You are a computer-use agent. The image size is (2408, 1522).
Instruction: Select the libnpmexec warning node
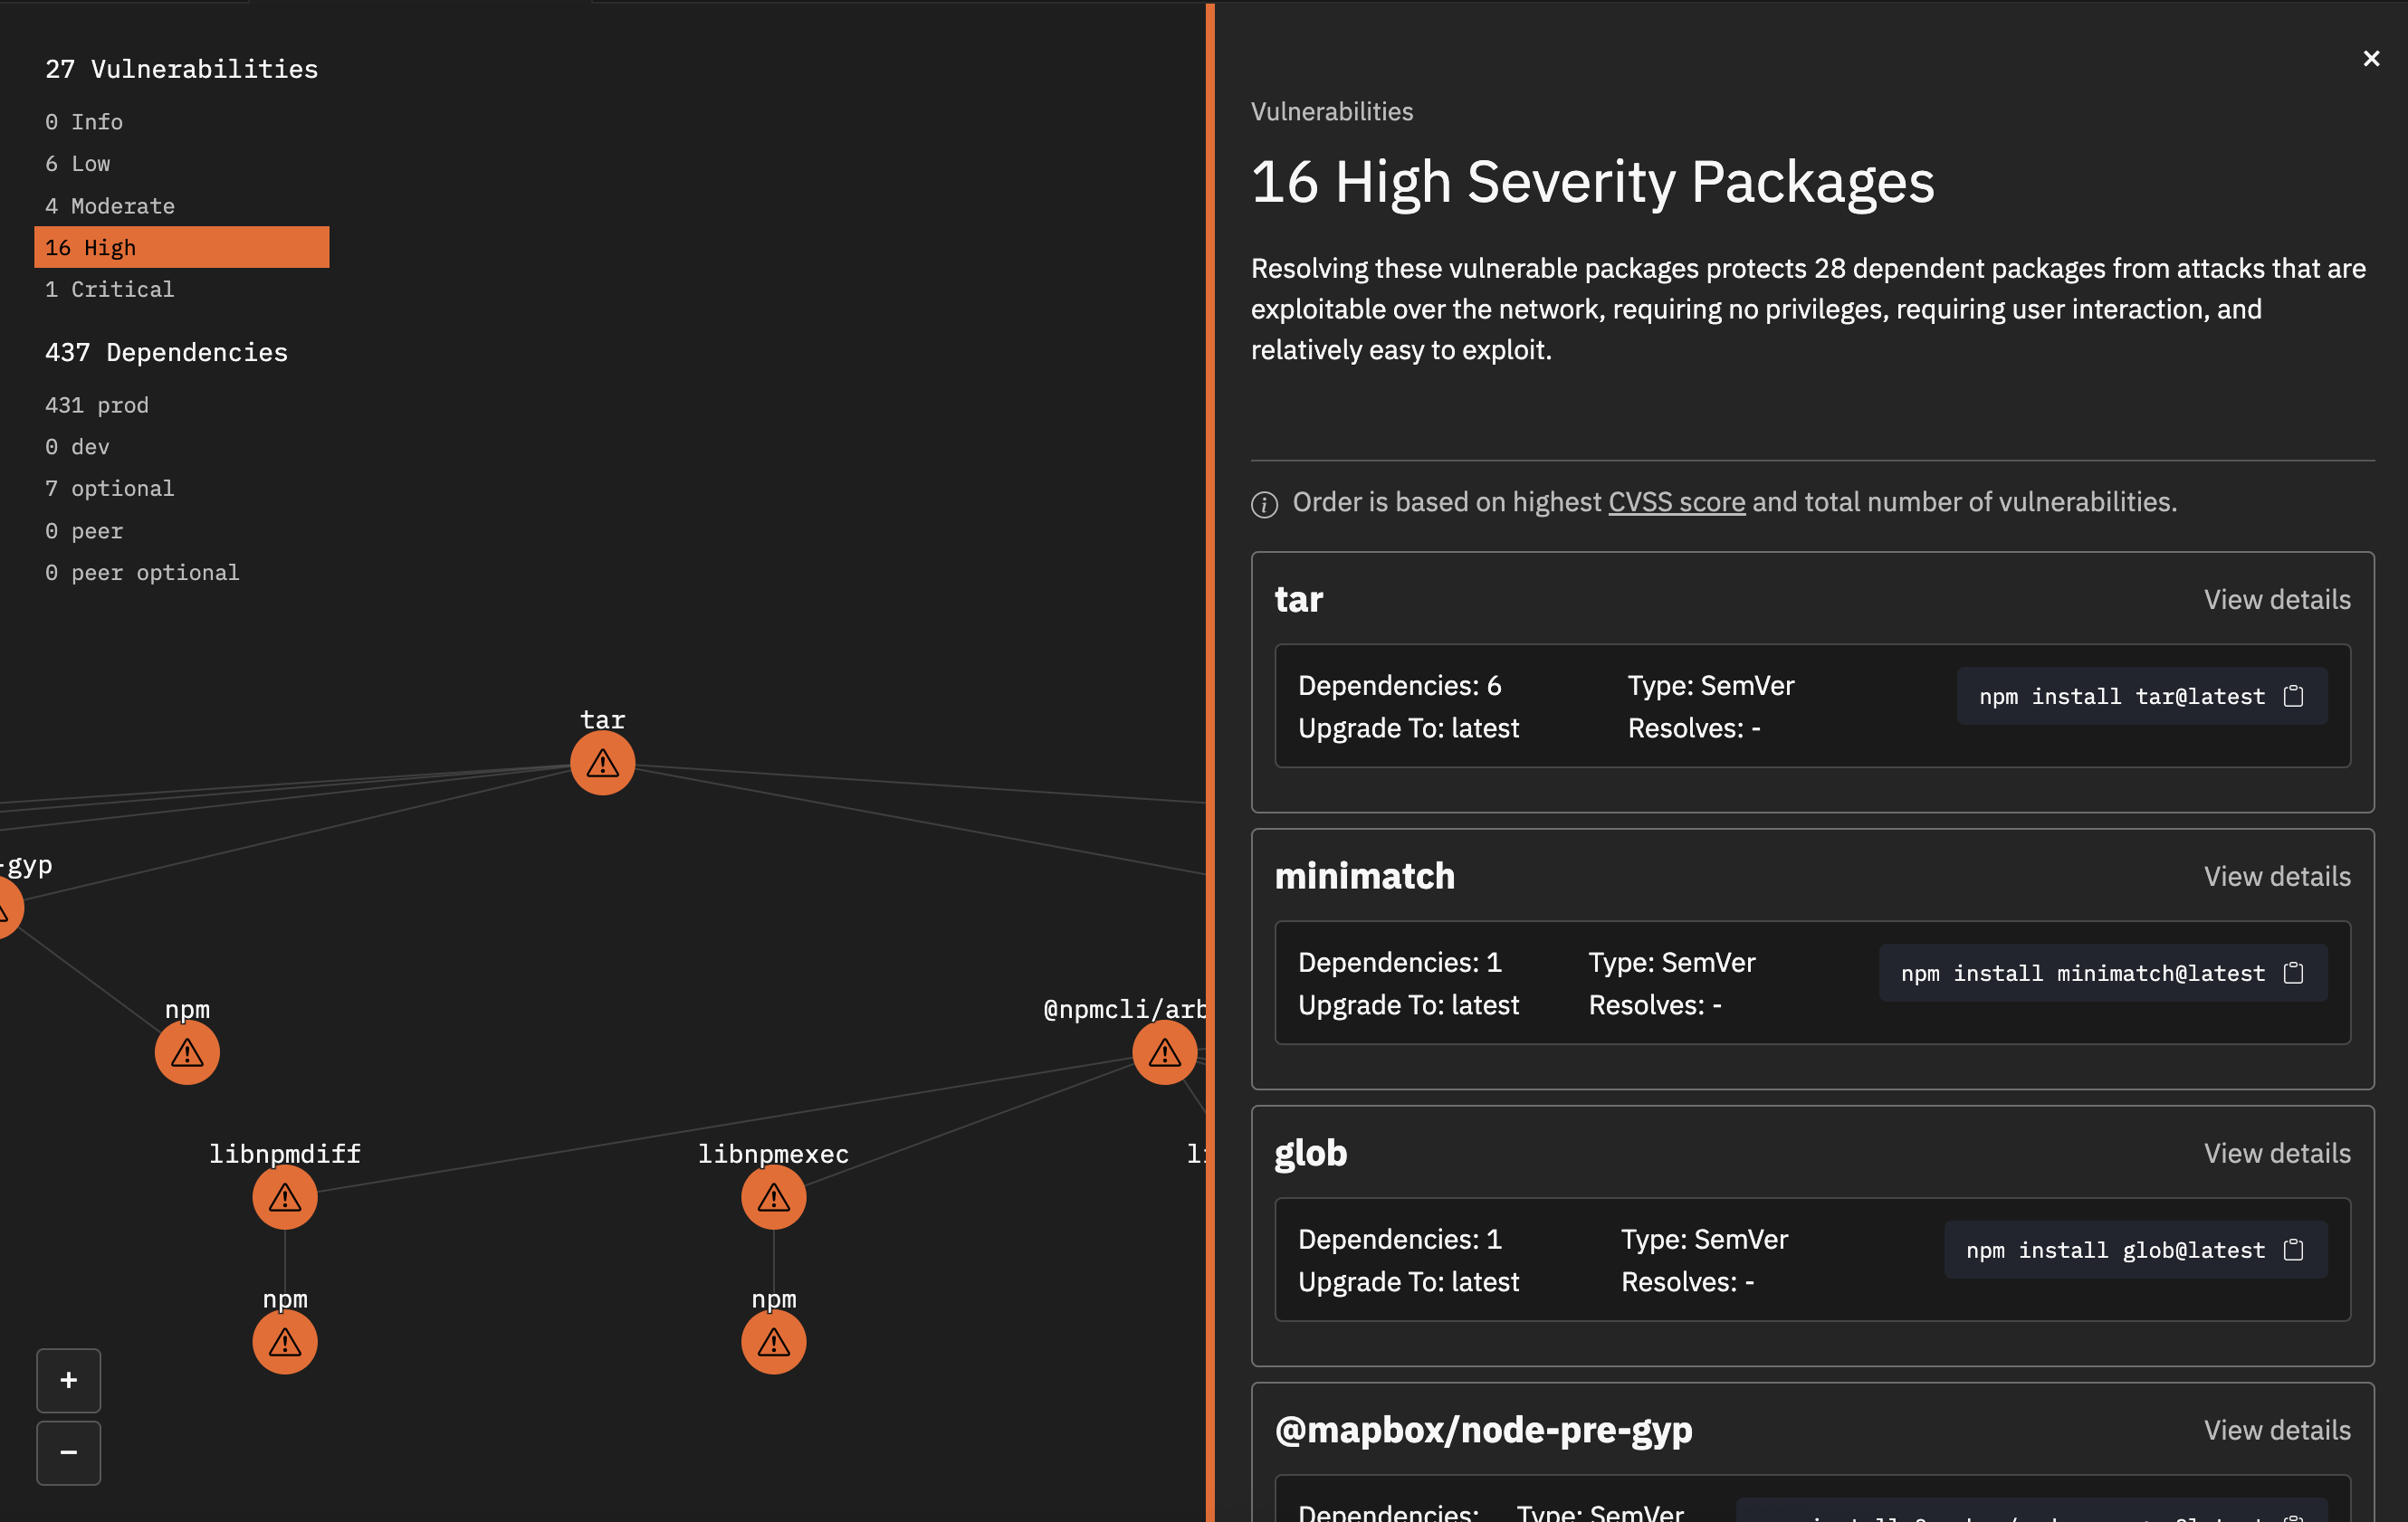point(773,1197)
